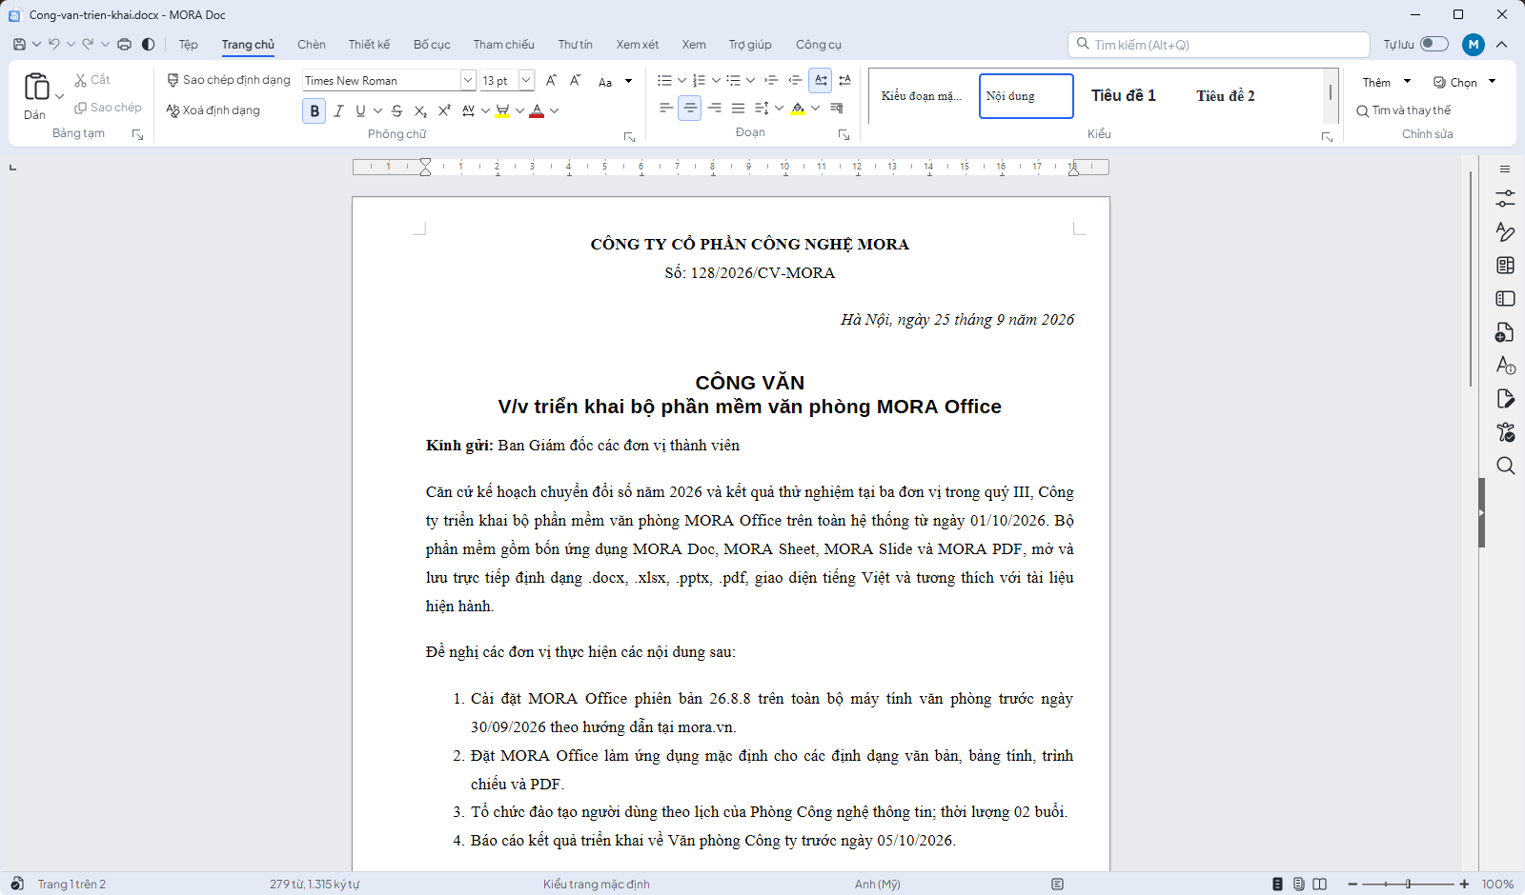Viewport: 1525px width, 895px height.
Task: Open the font color dropdown arrow
Action: click(x=555, y=111)
